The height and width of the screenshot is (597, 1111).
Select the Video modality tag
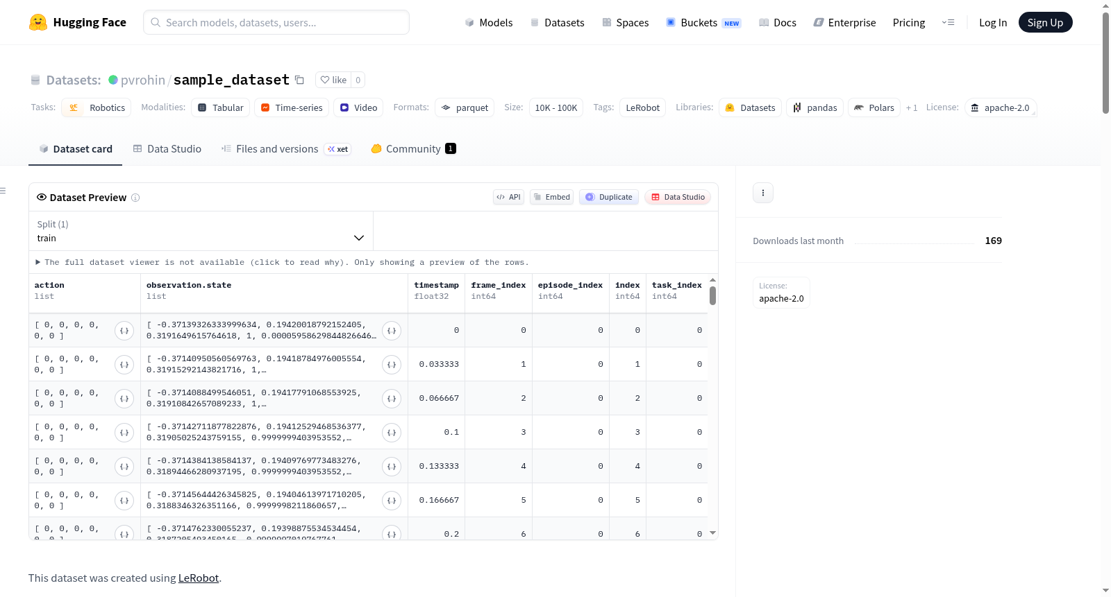[x=358, y=107]
